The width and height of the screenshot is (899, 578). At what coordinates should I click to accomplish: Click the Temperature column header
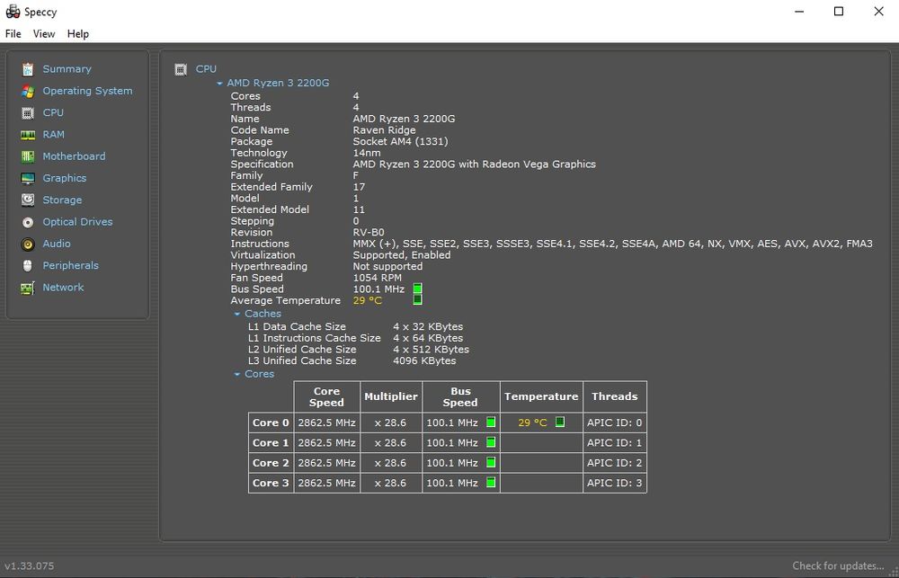pos(541,396)
